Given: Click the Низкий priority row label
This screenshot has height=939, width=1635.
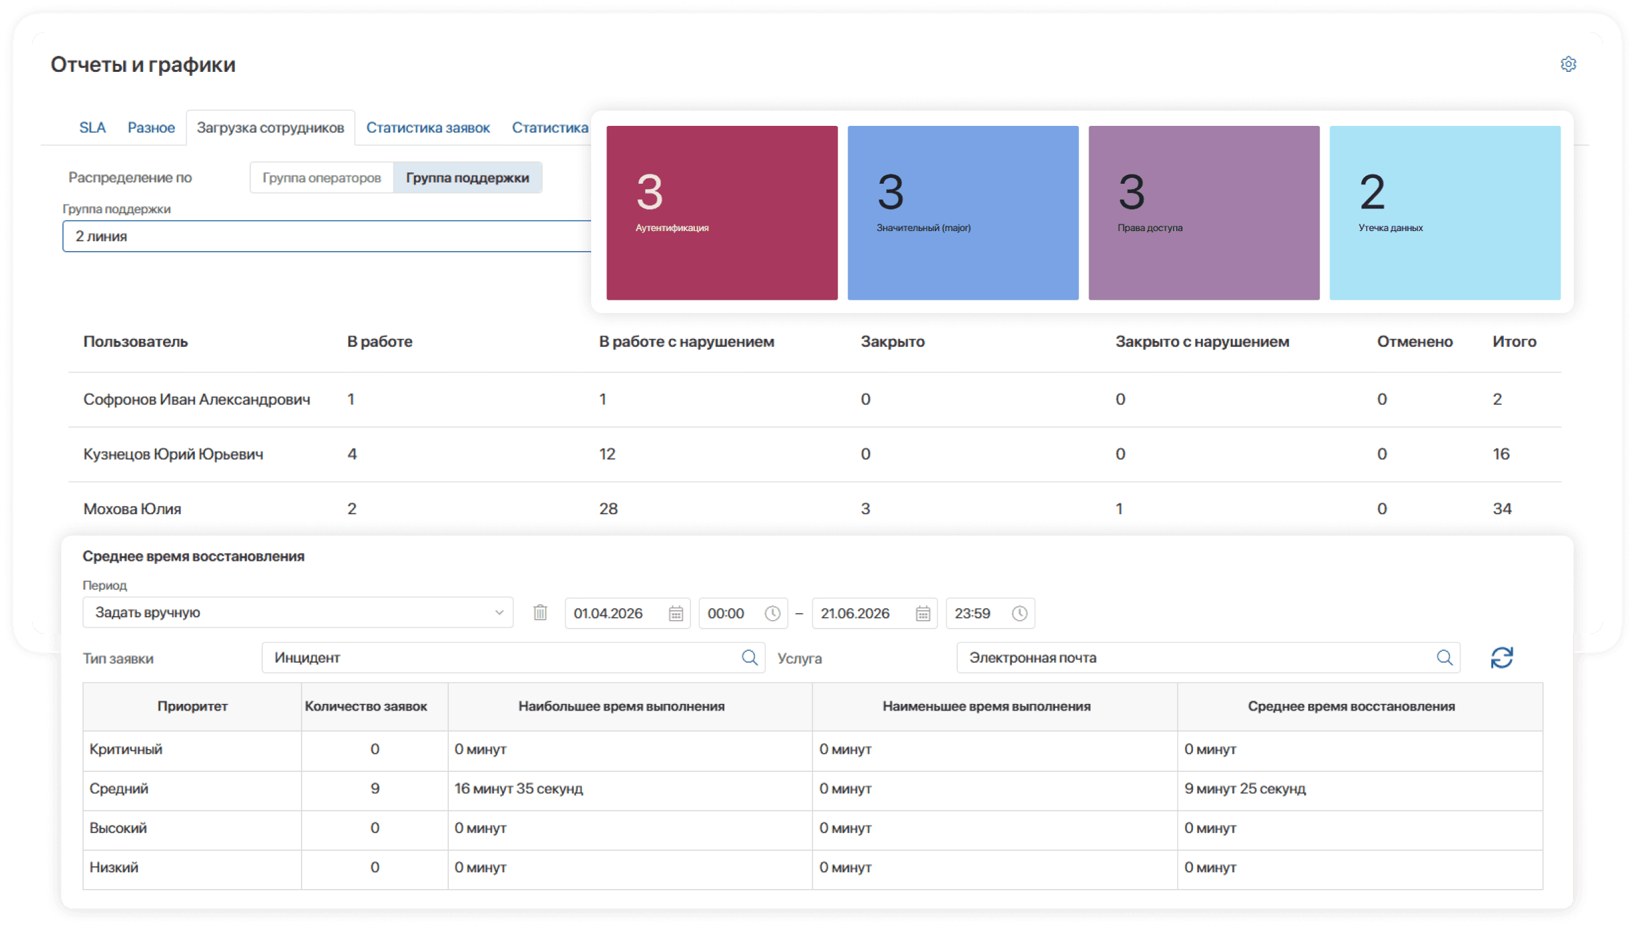Looking at the screenshot, I should tap(114, 867).
